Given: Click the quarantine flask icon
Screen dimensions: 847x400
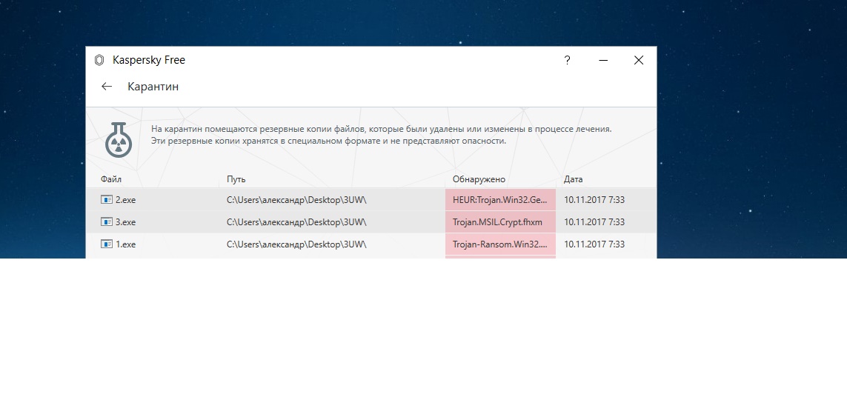Looking at the screenshot, I should 119,139.
